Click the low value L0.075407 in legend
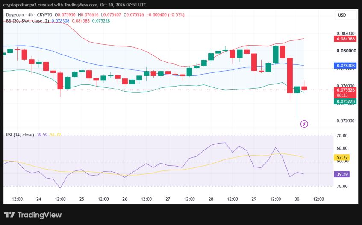Viewport: 362px width, 225px height. click(x=111, y=15)
